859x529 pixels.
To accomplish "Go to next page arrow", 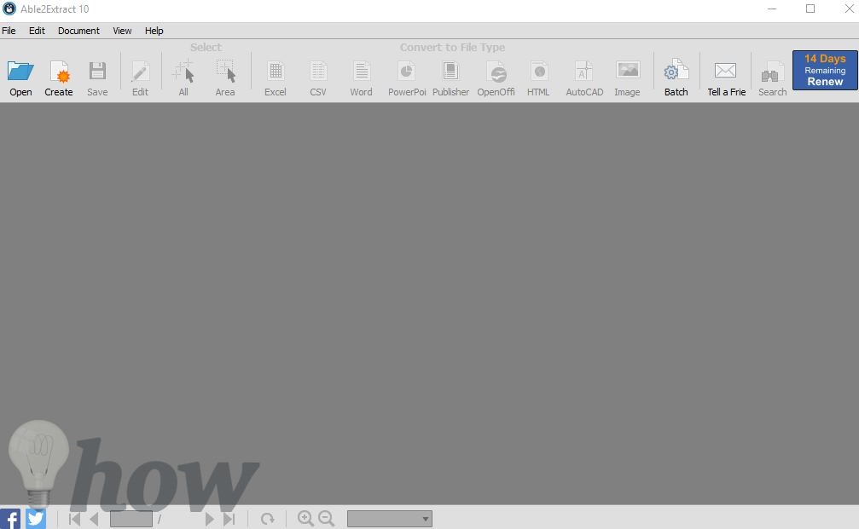I will 209,519.
